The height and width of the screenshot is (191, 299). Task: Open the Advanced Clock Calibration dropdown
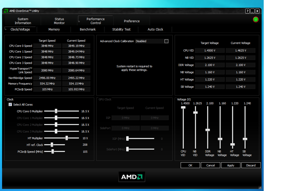tap(166, 41)
